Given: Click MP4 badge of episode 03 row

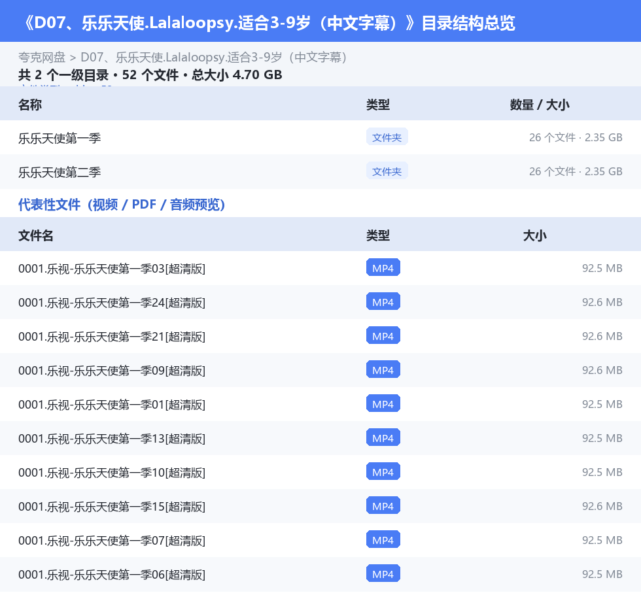Looking at the screenshot, I should [x=383, y=268].
